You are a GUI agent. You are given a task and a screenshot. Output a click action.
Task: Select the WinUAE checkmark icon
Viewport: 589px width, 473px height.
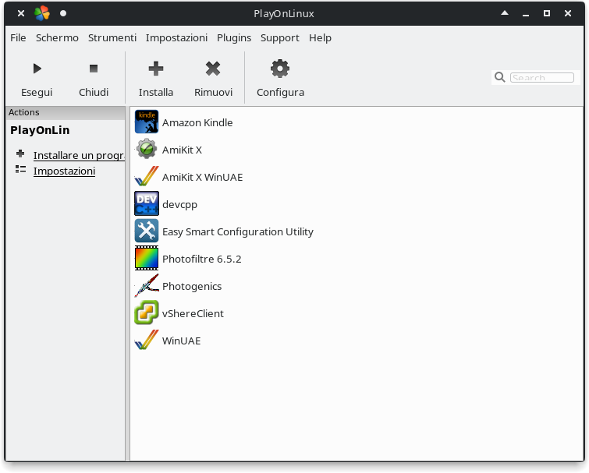coord(147,340)
